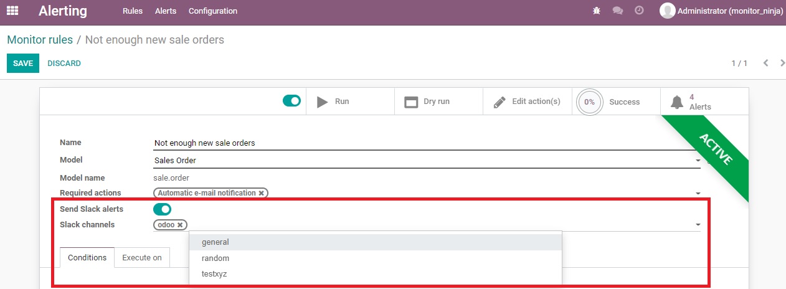Expand the Required actions dropdown arrow
This screenshot has height=289, width=786.
[698, 194]
